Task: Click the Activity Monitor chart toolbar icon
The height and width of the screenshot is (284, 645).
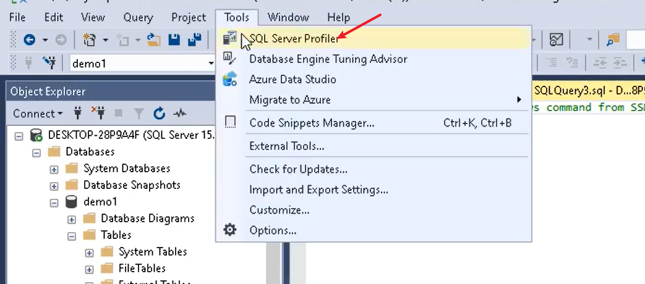Action: [x=556, y=40]
